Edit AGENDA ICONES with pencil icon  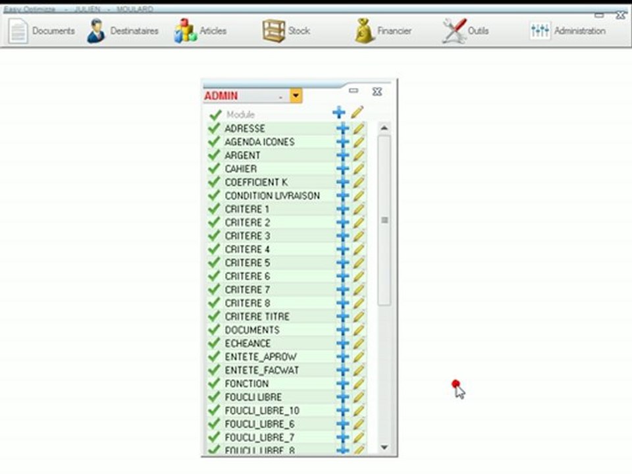pos(358,142)
